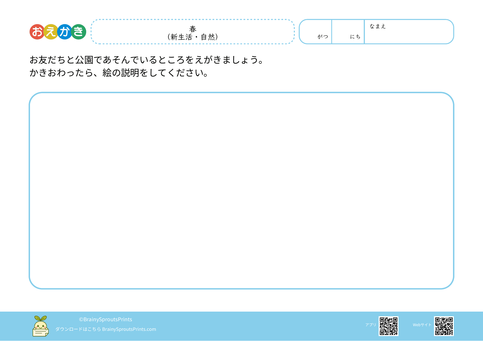Click the instruction line starting かきおわったら

[x=119, y=73]
